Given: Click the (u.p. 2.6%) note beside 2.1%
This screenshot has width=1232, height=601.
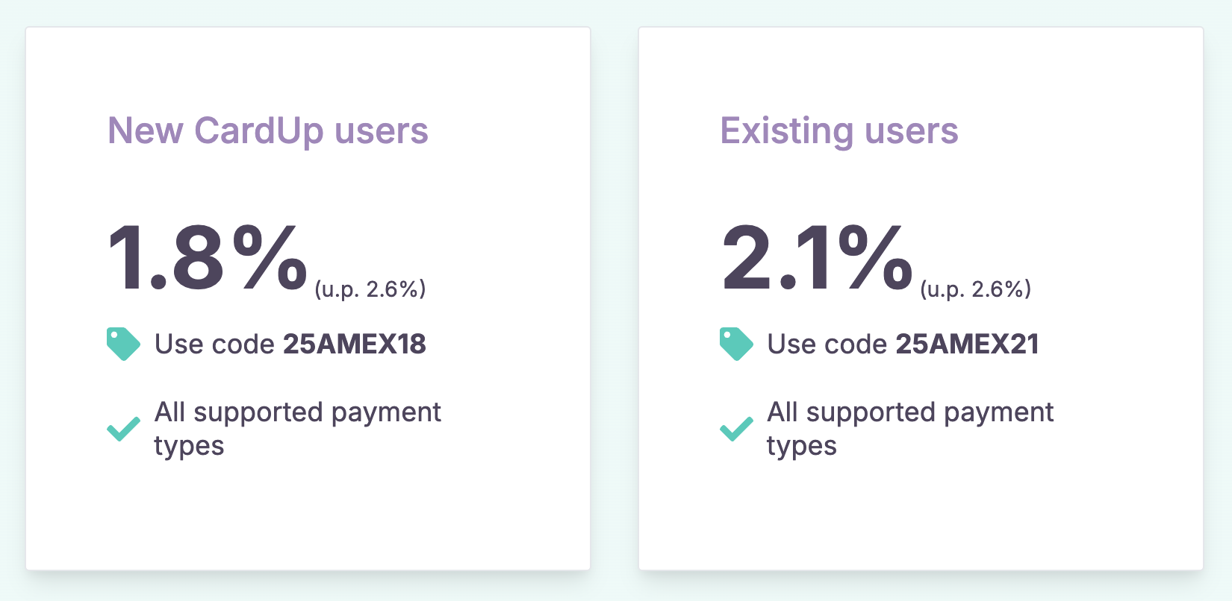Looking at the screenshot, I should coord(976,289).
